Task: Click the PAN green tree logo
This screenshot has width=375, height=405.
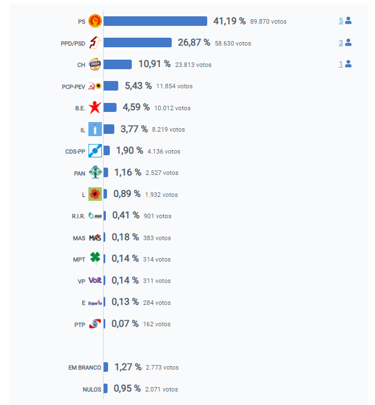Action: tap(95, 173)
